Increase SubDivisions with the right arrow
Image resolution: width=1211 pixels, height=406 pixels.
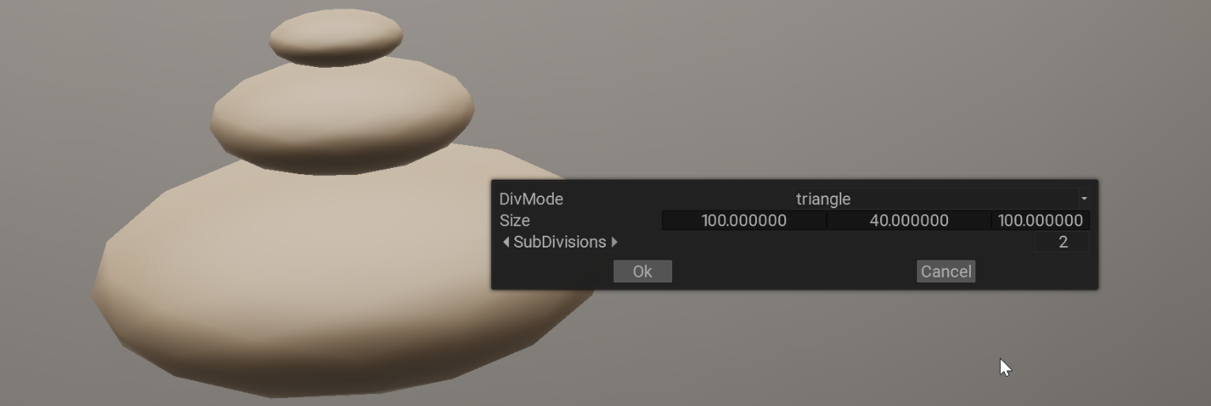tap(615, 242)
